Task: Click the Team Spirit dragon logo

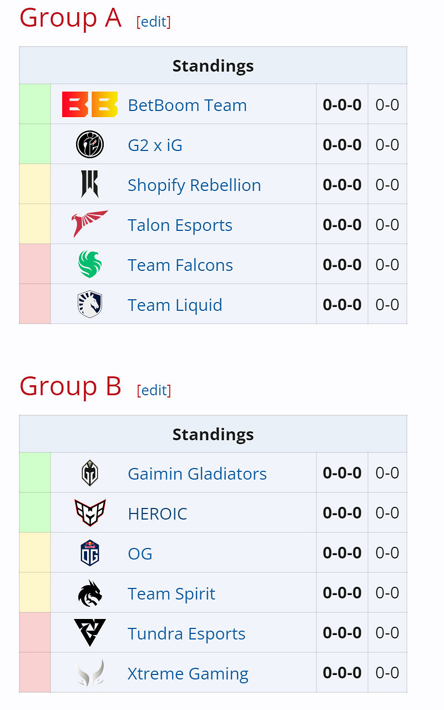Action: coord(89,592)
